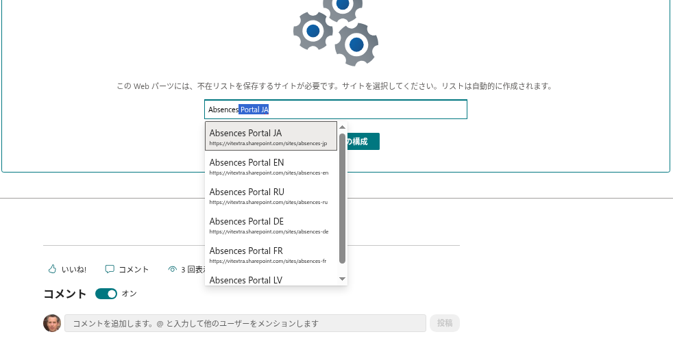Image resolution: width=673 pixels, height=343 pixels.
Task: Select Absences Portal DE site option
Action: (x=271, y=225)
